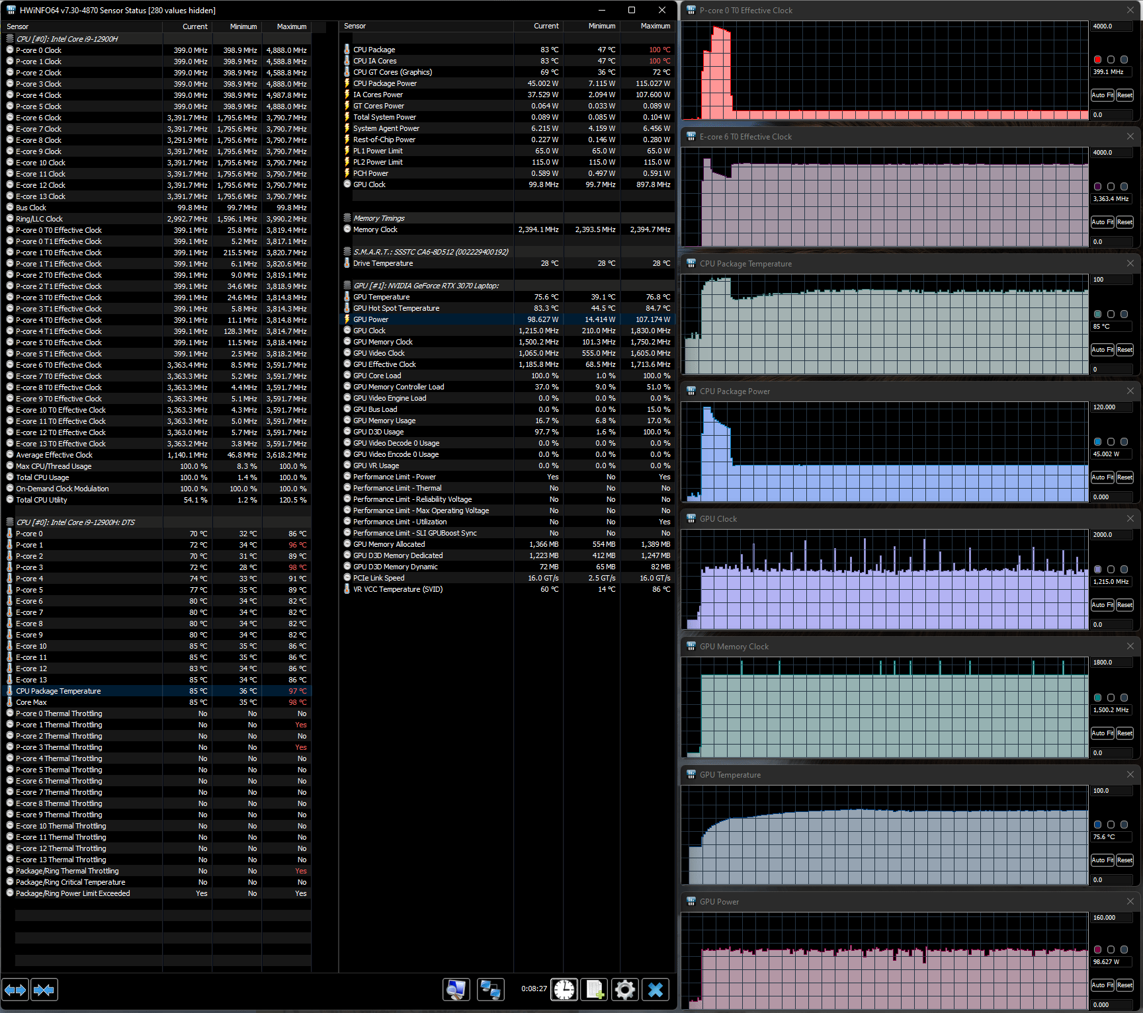Screen dimensions: 1143x1013
Task: Click the 0:08:27 elapsed time readout
Action: click(534, 989)
